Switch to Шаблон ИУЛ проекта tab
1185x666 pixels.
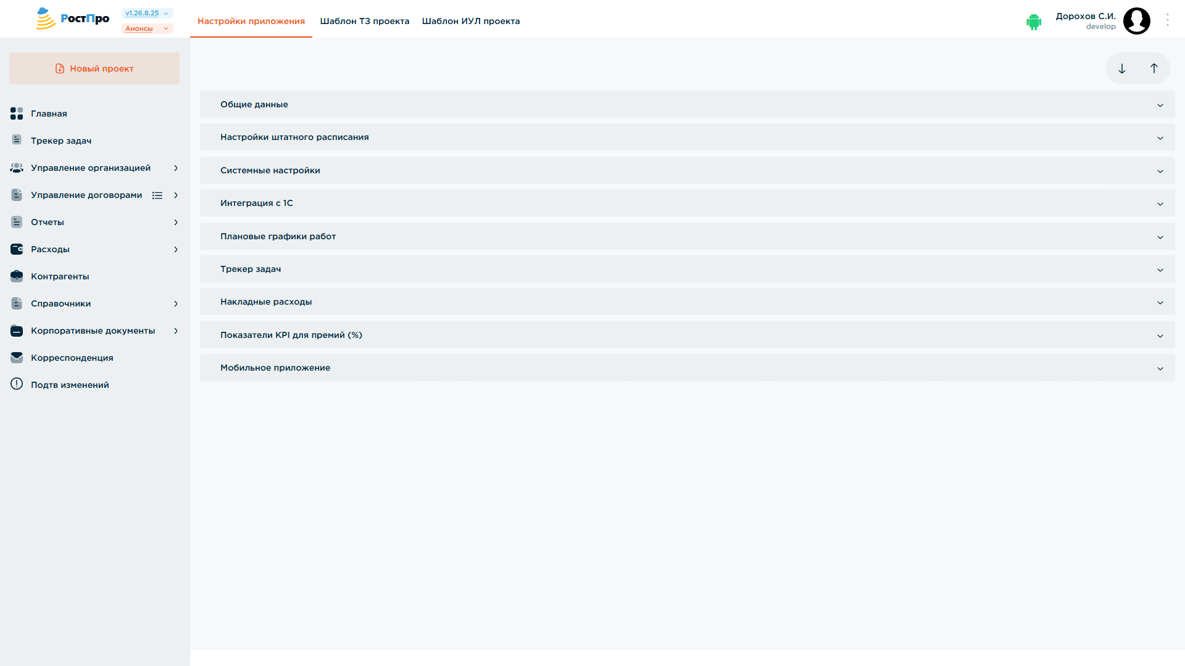[x=471, y=21]
